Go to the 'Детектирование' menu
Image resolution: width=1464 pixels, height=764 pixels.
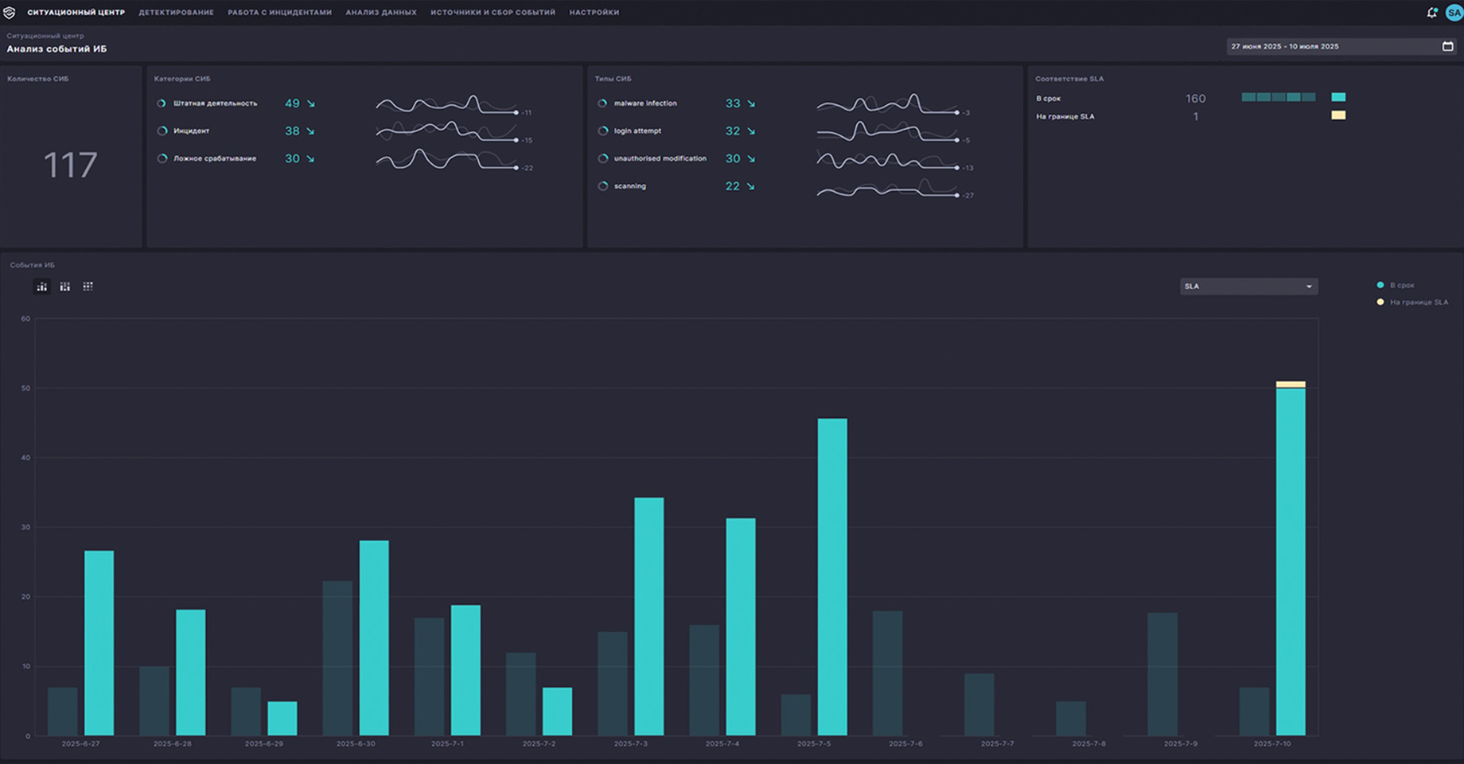tap(176, 13)
